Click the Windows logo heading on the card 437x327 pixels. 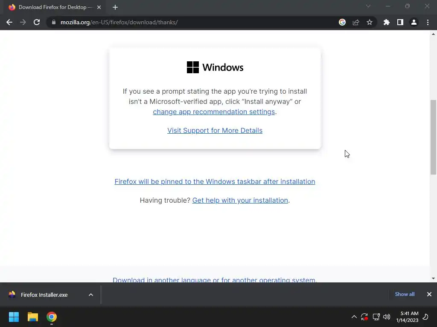pyautogui.click(x=215, y=67)
